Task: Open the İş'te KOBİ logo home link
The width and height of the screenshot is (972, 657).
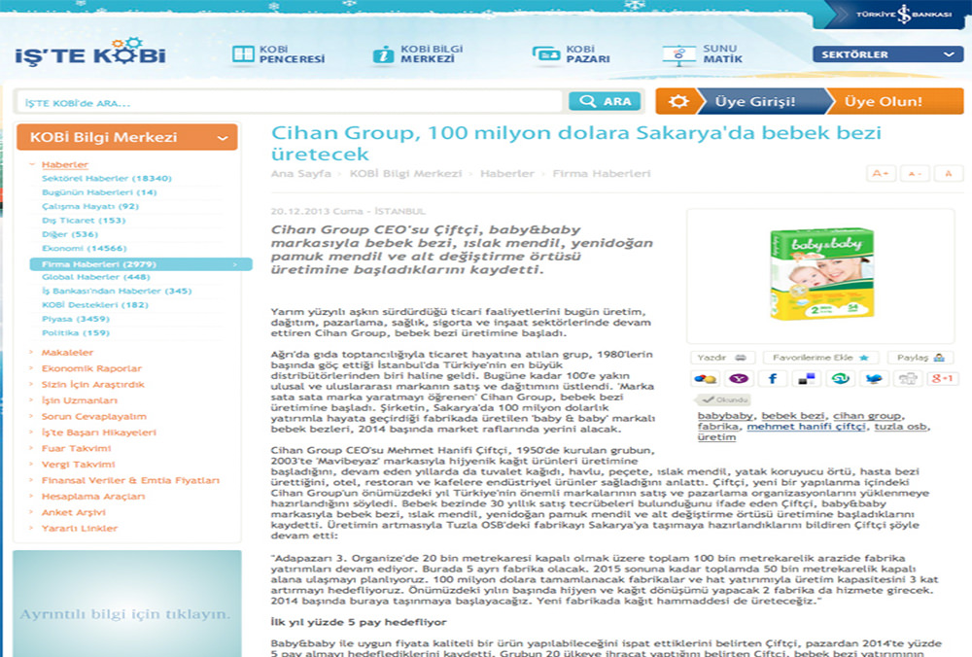Action: (90, 53)
